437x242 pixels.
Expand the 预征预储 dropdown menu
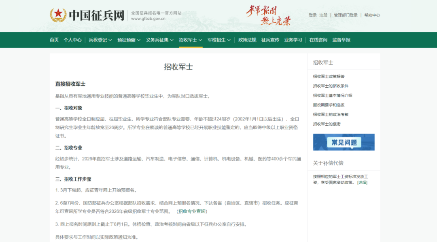[x=129, y=40]
